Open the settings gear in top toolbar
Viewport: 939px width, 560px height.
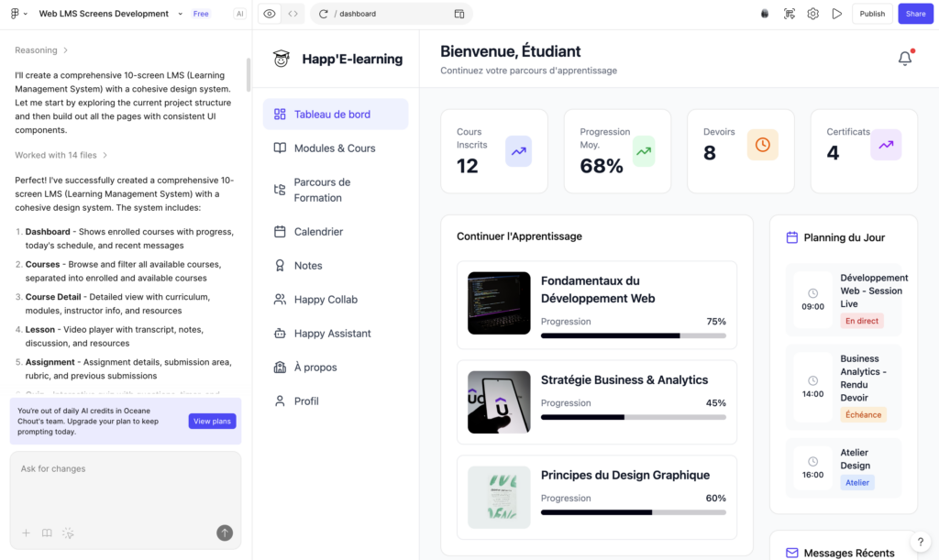812,14
